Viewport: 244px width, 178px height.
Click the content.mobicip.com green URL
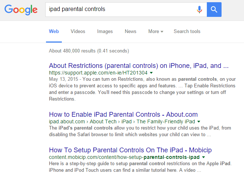[x=124, y=157]
